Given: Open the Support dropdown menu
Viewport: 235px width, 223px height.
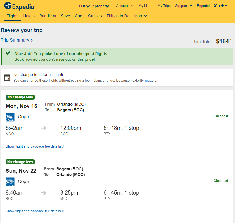Looking at the screenshot, I should (x=184, y=6).
